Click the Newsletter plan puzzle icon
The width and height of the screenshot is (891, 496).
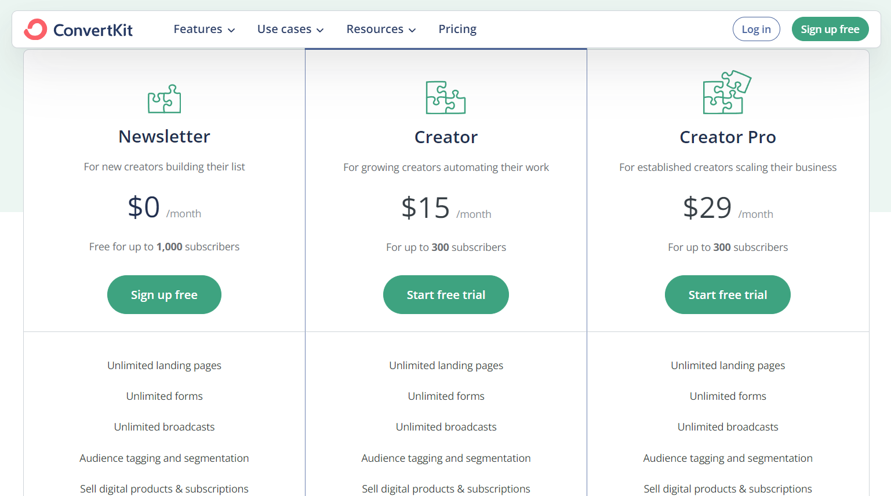(x=164, y=99)
